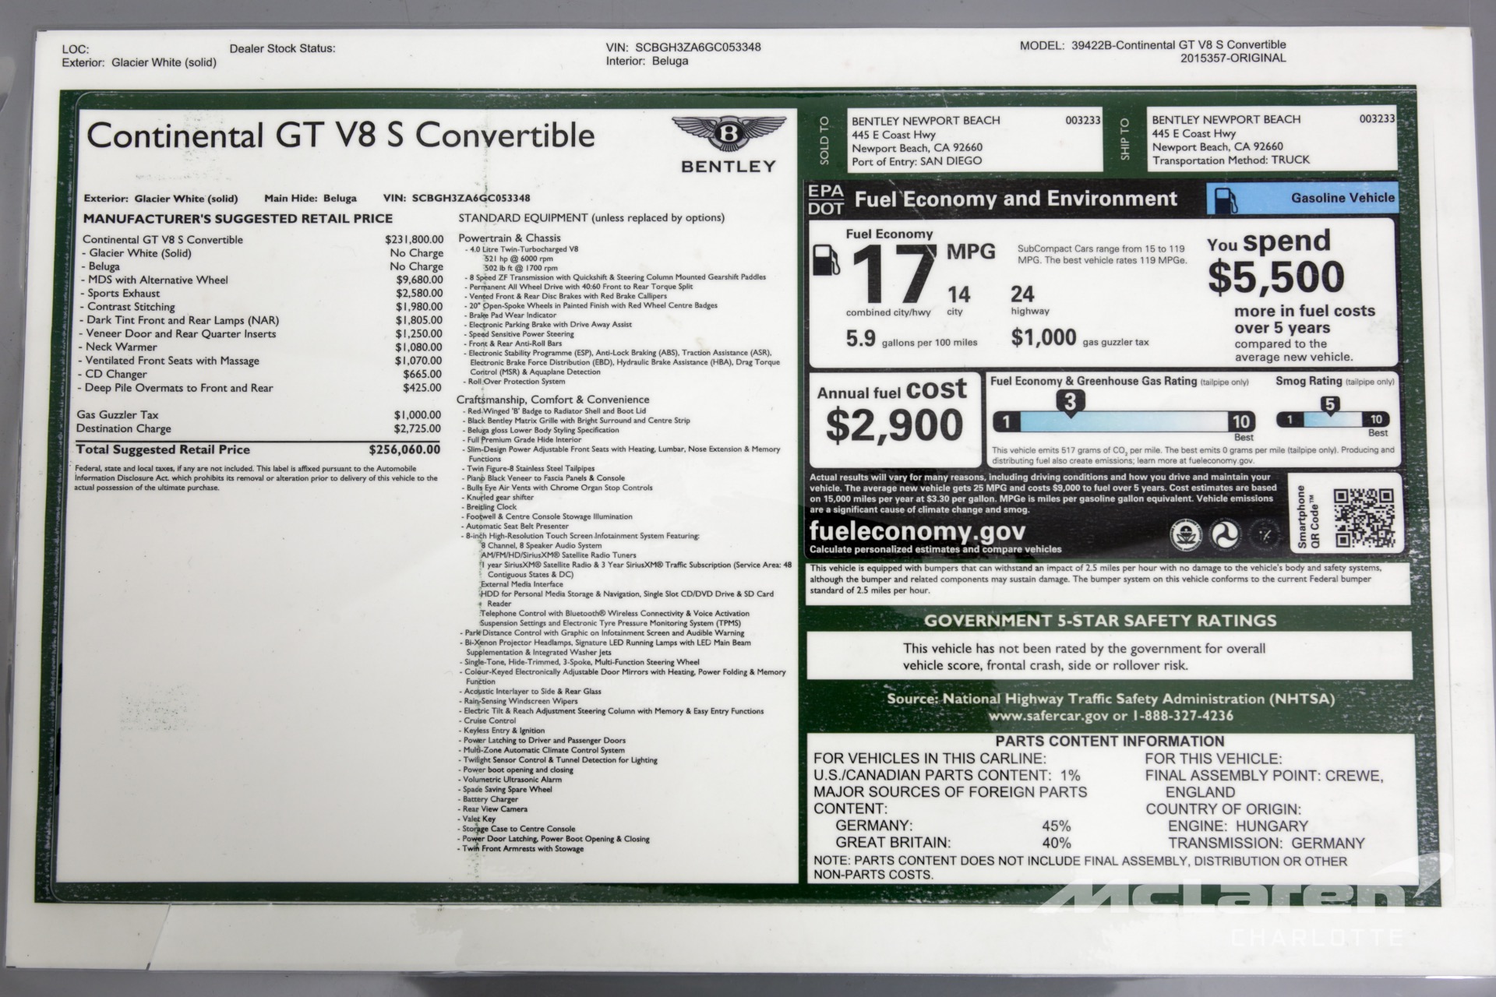Click the ENGINE: HUNGARY line
1496x997 pixels.
(x=1238, y=826)
